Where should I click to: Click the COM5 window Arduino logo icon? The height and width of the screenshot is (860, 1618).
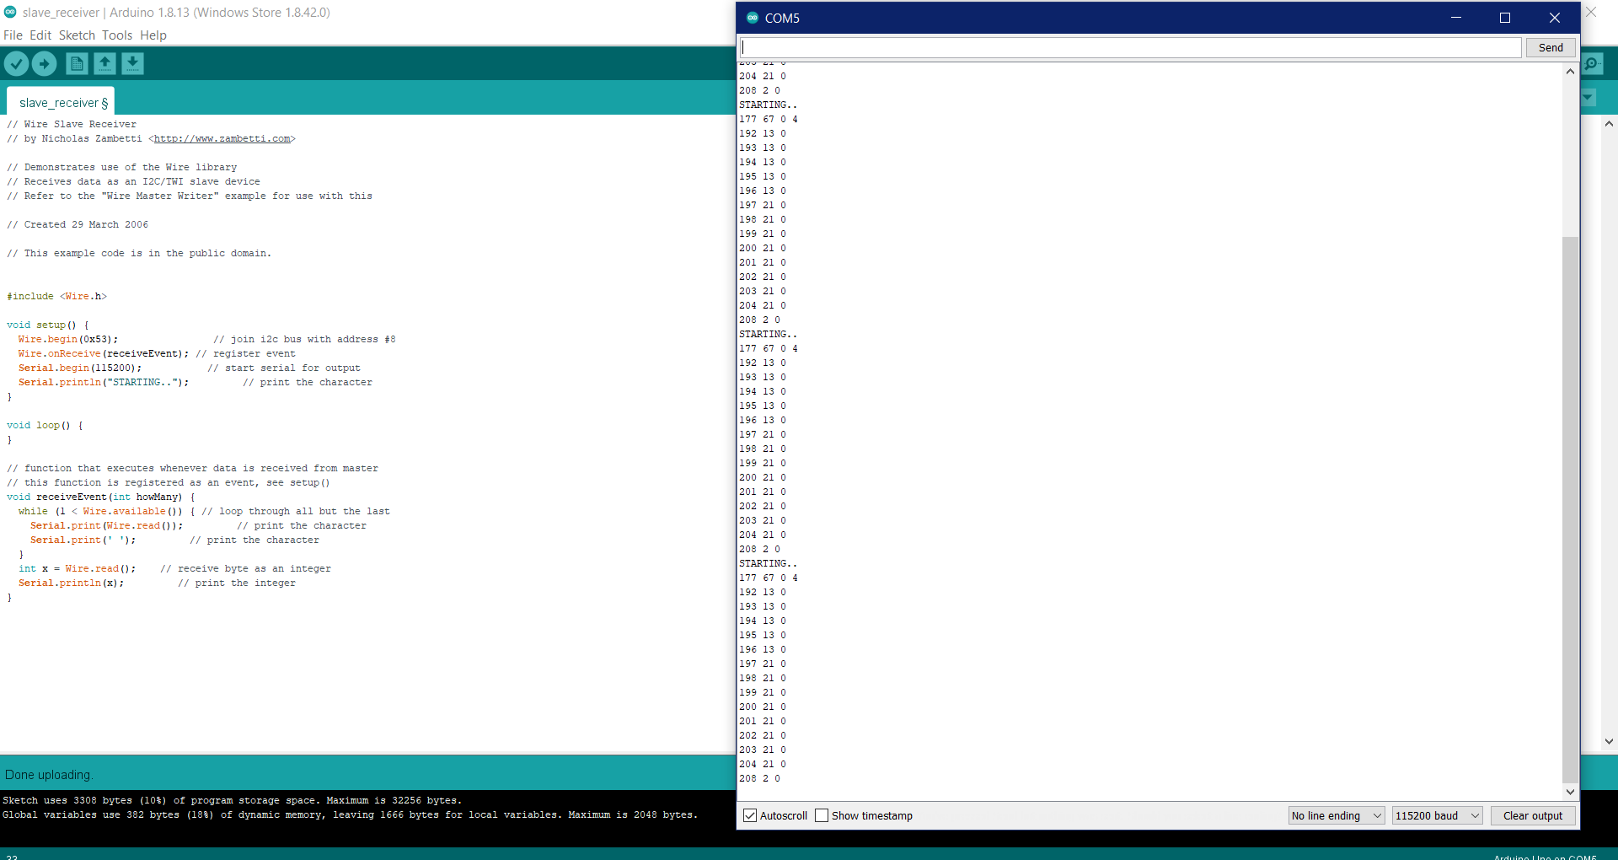tap(753, 18)
